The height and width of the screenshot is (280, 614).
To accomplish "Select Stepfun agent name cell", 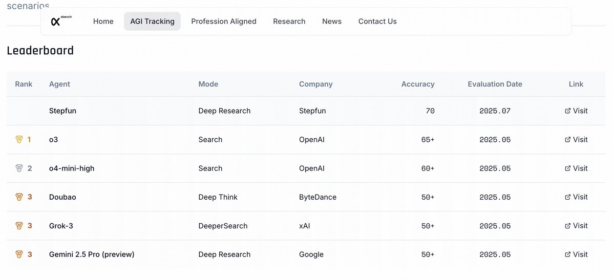I will point(62,111).
